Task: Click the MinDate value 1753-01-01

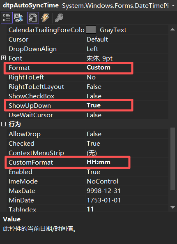Action: pos(103,200)
